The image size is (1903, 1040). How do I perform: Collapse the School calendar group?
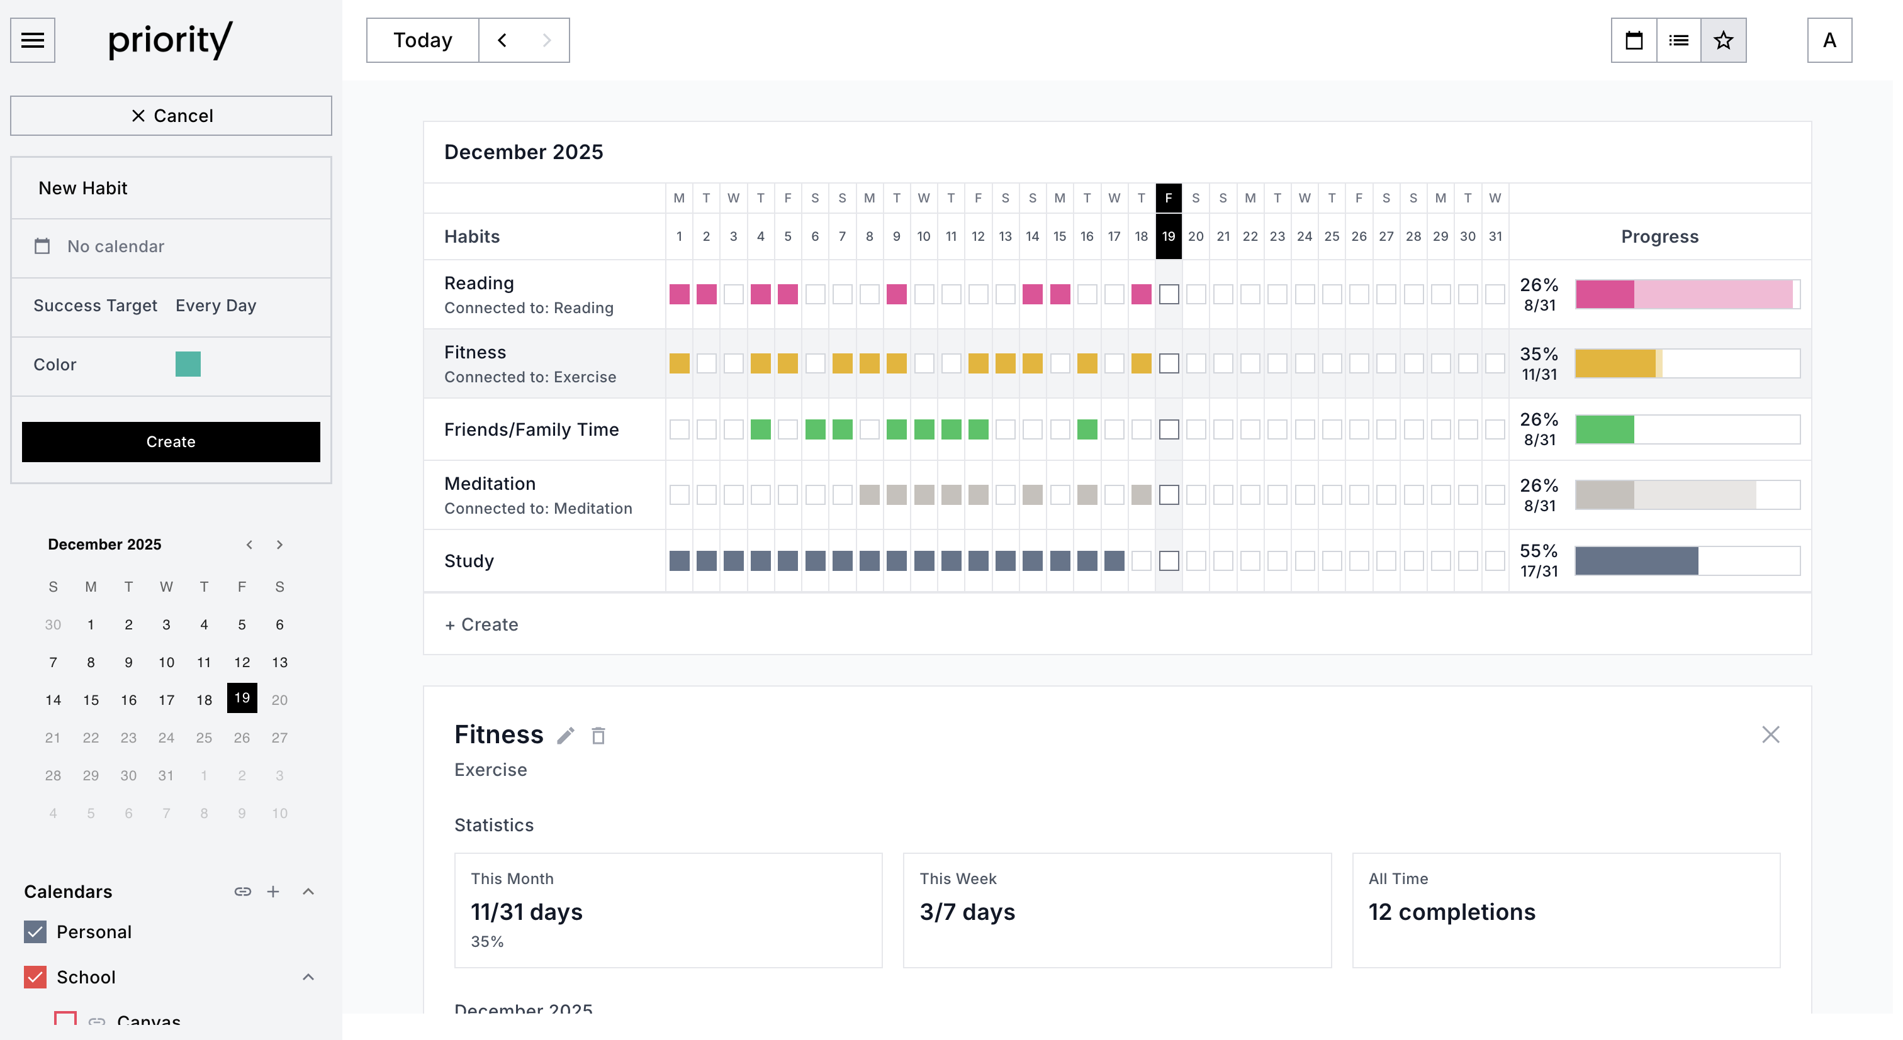[308, 976]
